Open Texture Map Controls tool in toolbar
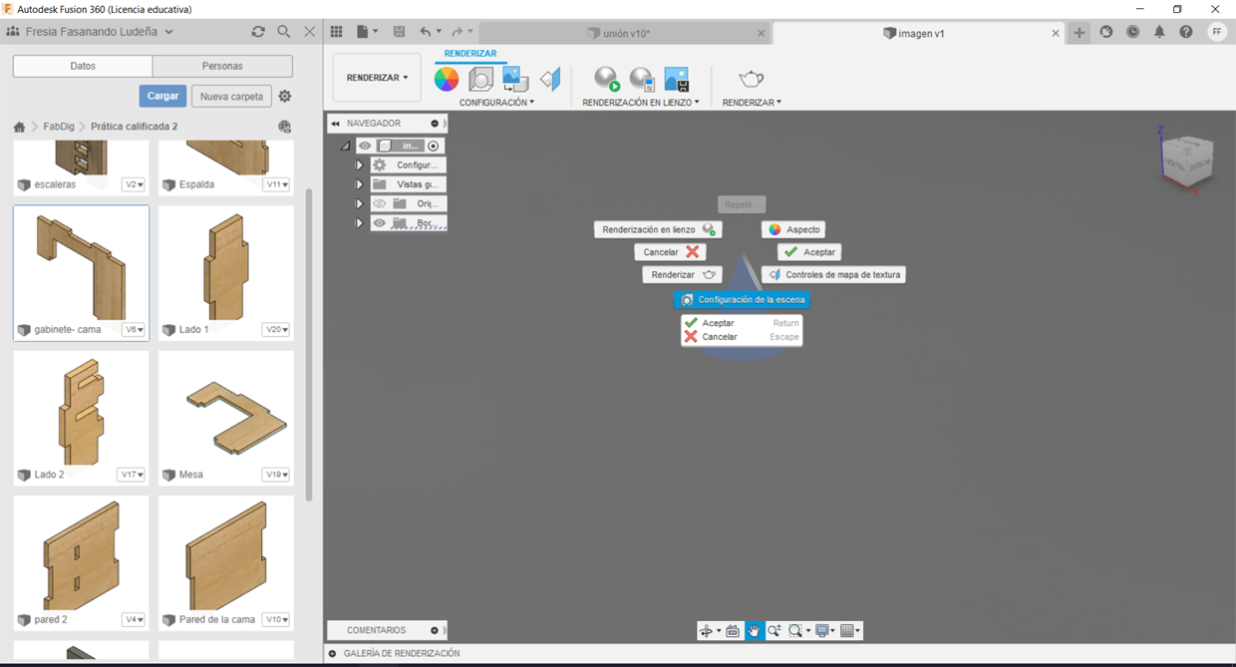The image size is (1236, 667). tap(550, 79)
